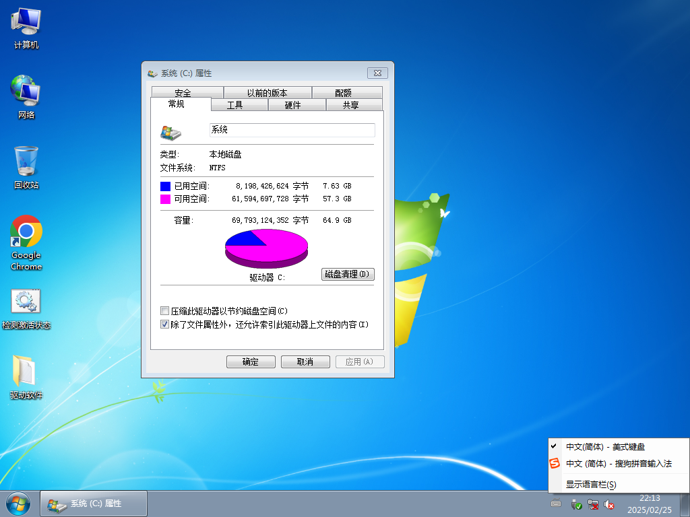Enable 压缩此驱动器以节约磁盘空间 checkbox
690x517 pixels.
click(x=164, y=311)
